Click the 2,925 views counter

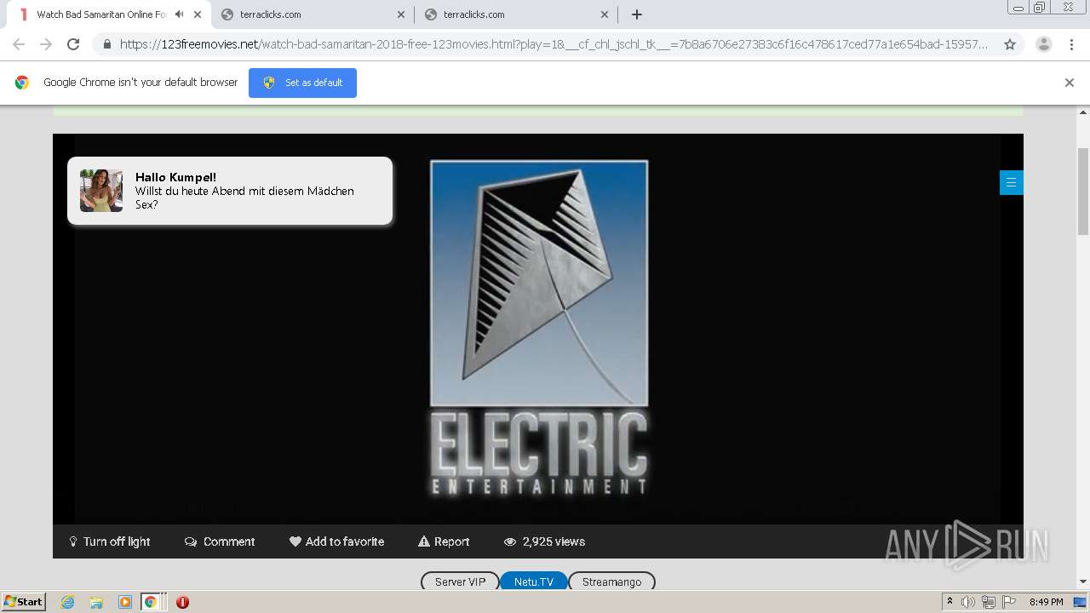click(544, 541)
